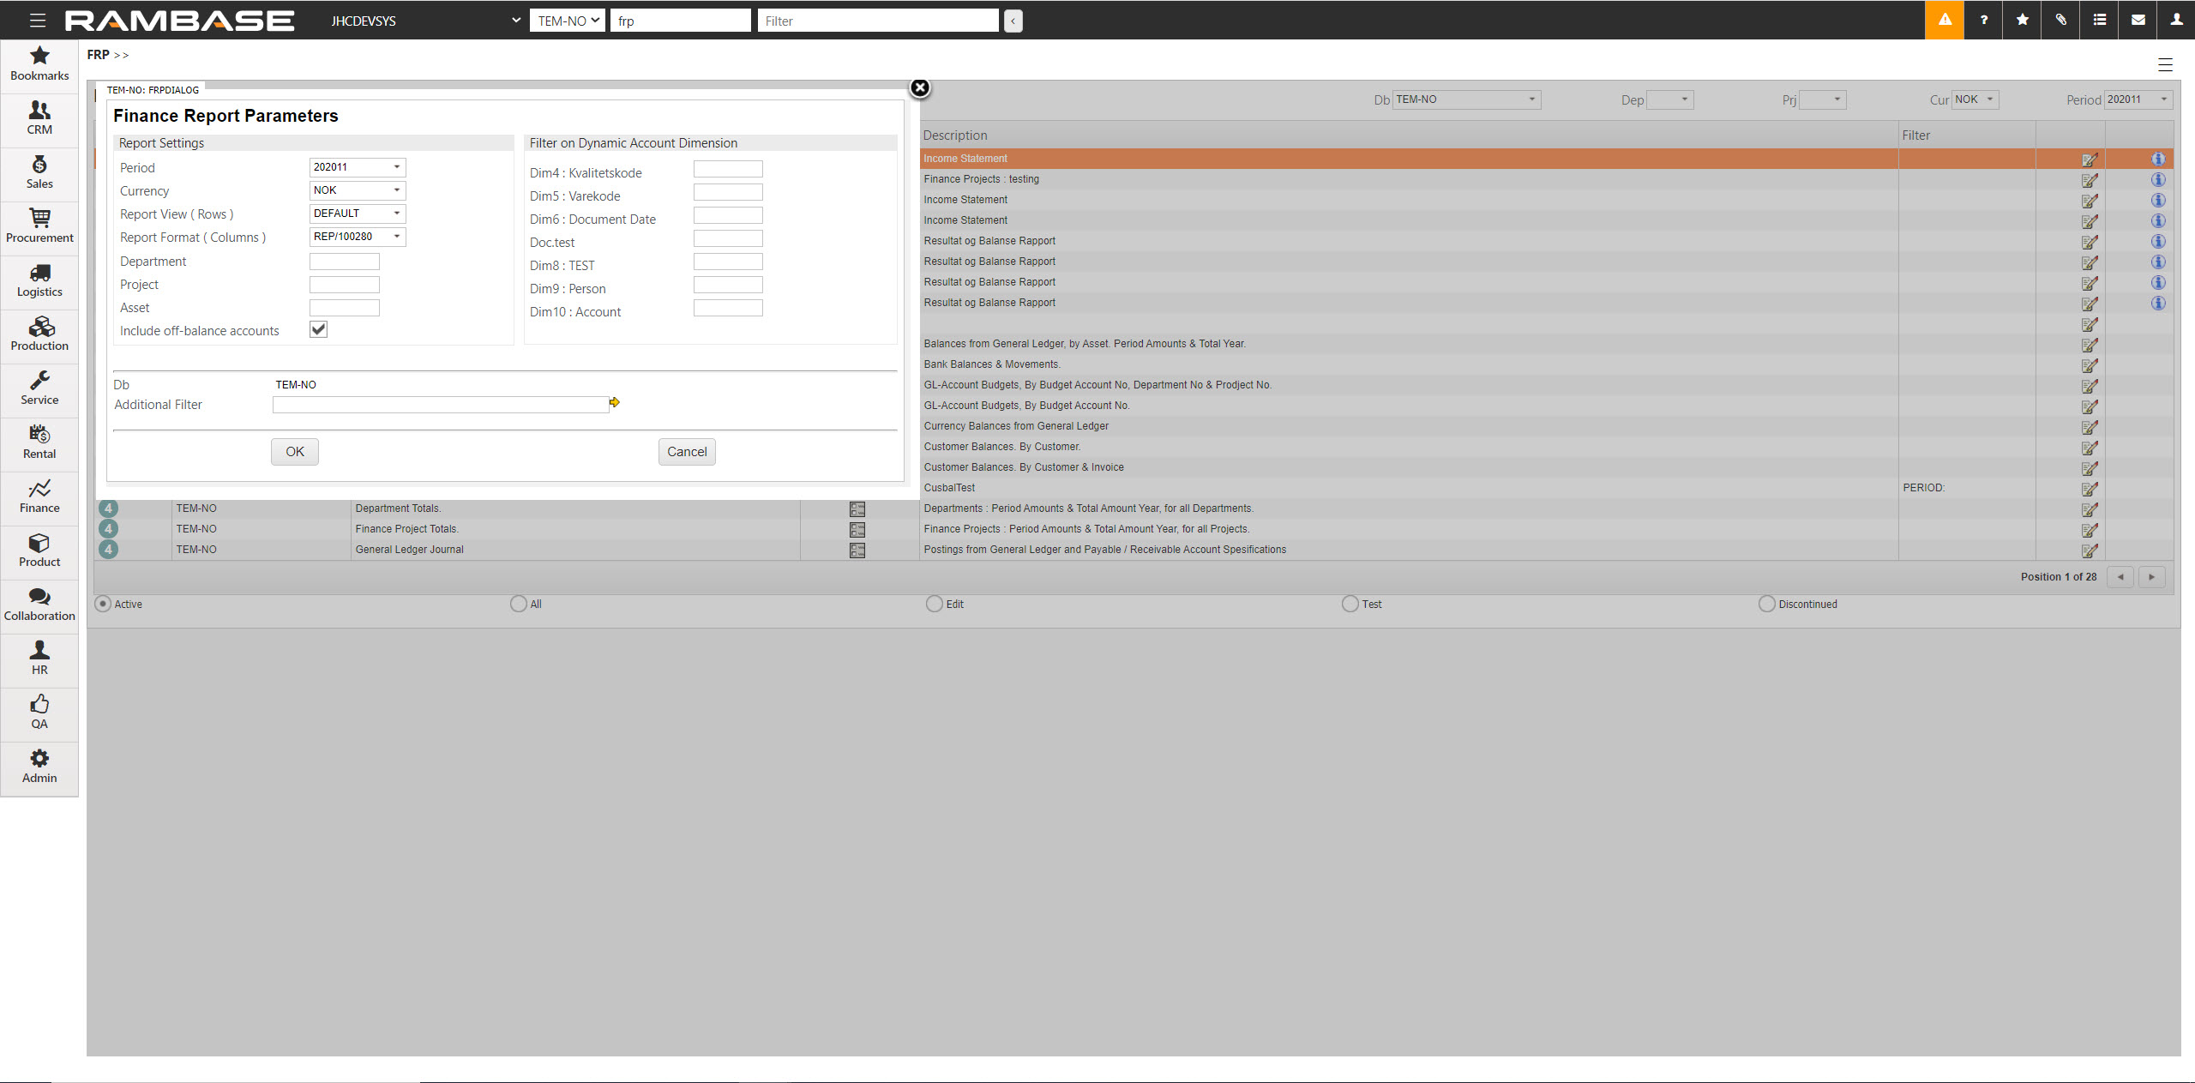Click the OK button to confirm parameters
The height and width of the screenshot is (1083, 2195).
(295, 452)
